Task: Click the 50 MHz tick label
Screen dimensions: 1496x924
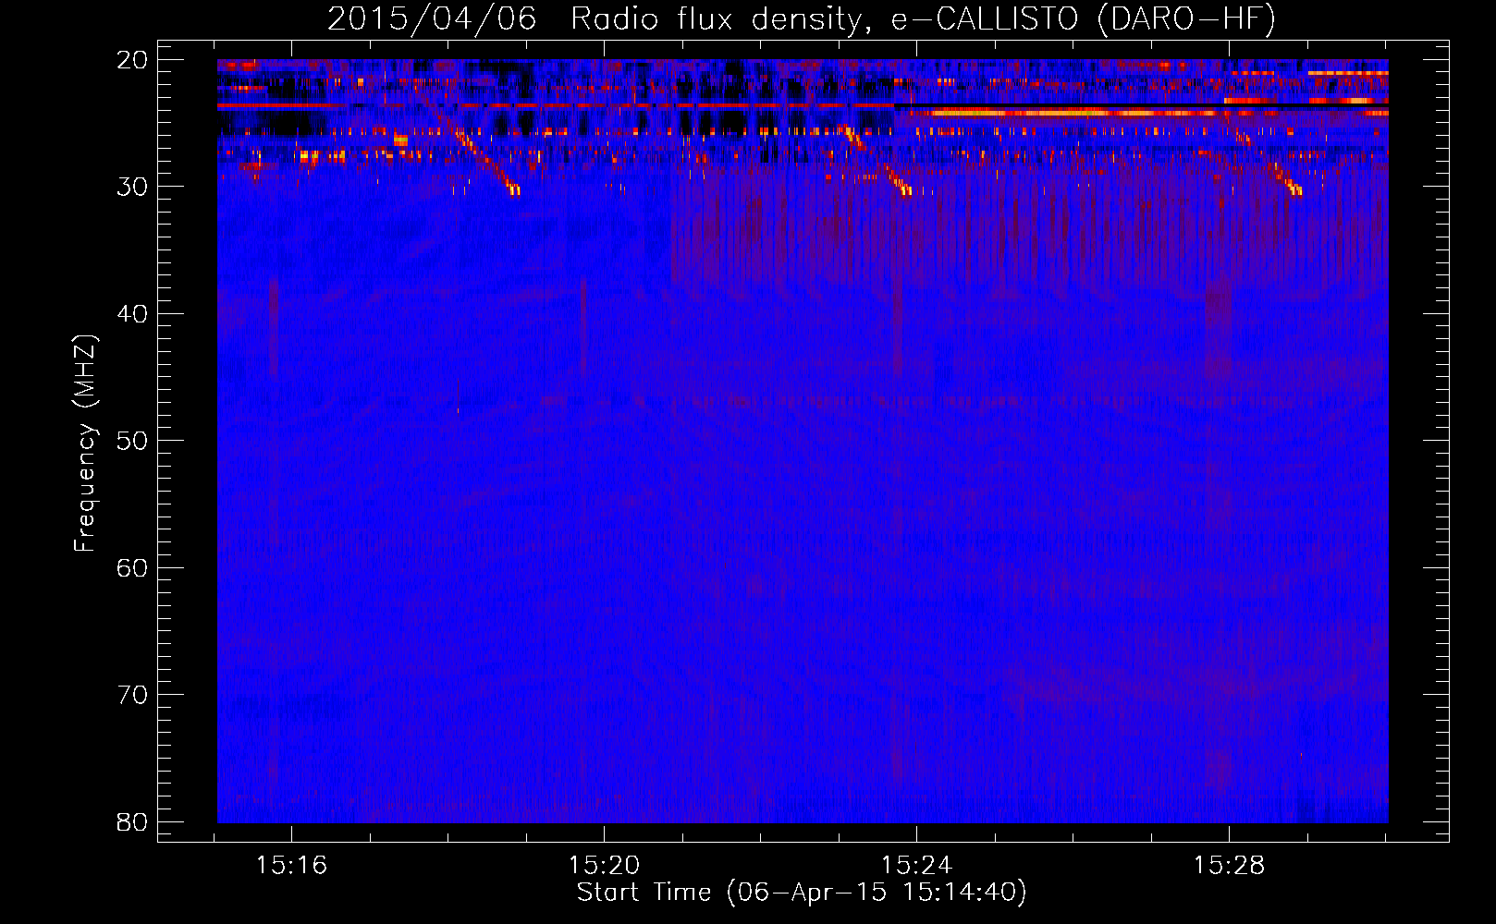Action: click(133, 441)
